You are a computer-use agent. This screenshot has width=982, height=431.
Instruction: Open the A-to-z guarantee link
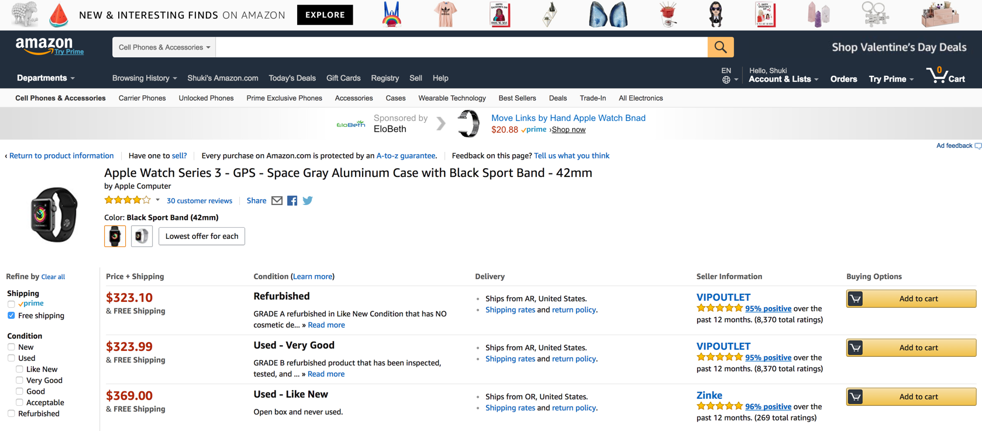click(x=406, y=155)
